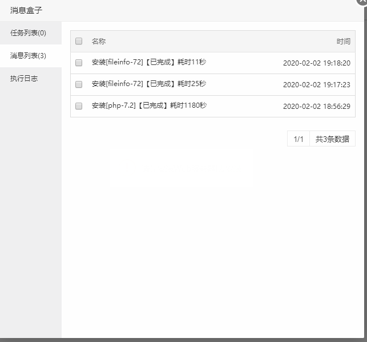Click the 消息盒子 dialog title
The image size is (367, 342).
[26, 10]
